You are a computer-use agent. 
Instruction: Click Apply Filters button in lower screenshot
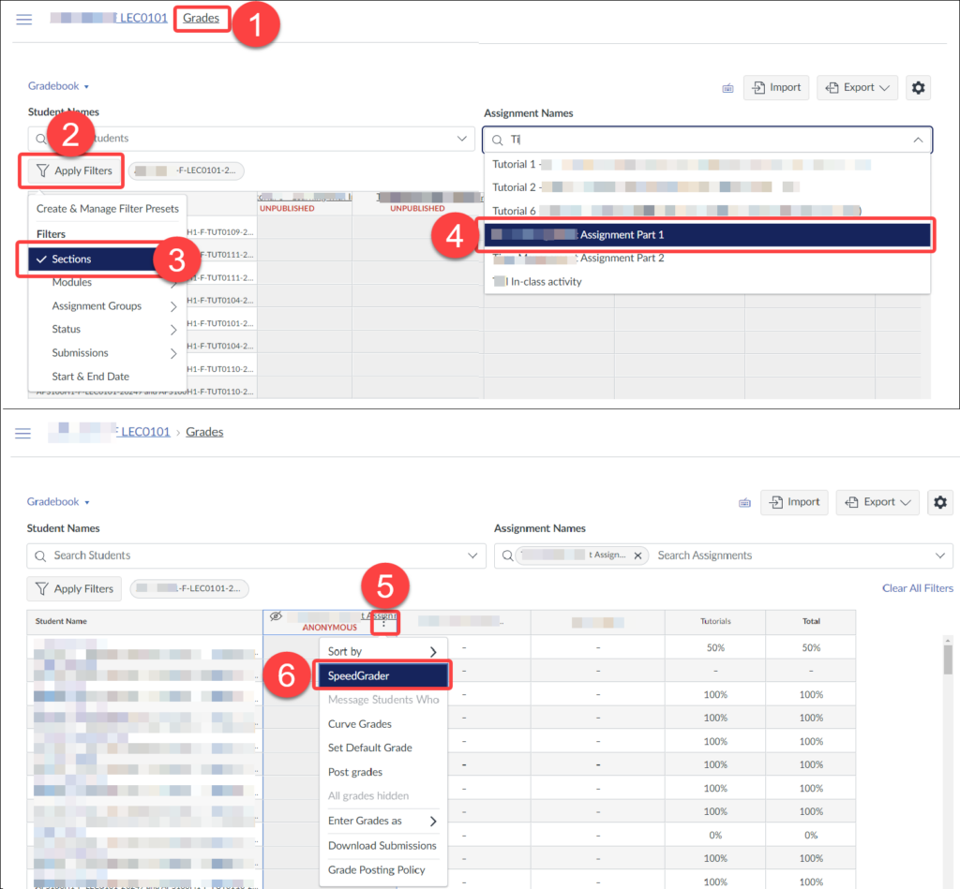click(x=74, y=588)
